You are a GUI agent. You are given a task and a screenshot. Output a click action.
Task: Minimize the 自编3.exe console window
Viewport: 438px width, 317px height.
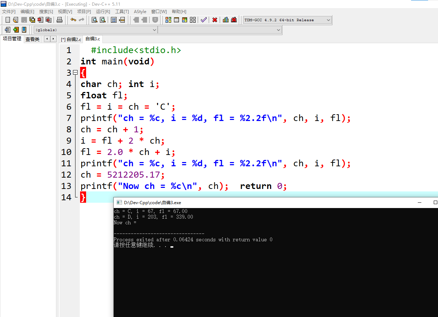[420, 202]
